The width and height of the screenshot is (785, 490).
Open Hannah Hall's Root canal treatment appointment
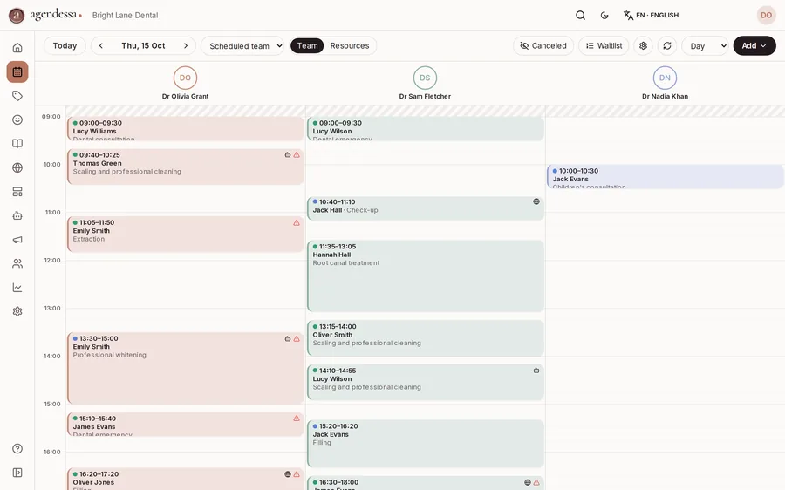(x=426, y=276)
